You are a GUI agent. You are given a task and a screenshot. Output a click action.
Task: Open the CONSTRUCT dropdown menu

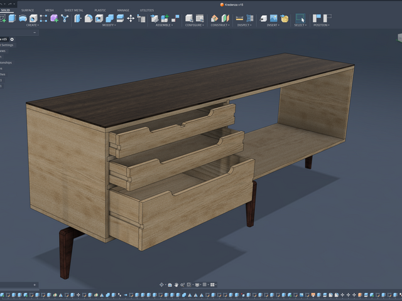[x=220, y=25]
